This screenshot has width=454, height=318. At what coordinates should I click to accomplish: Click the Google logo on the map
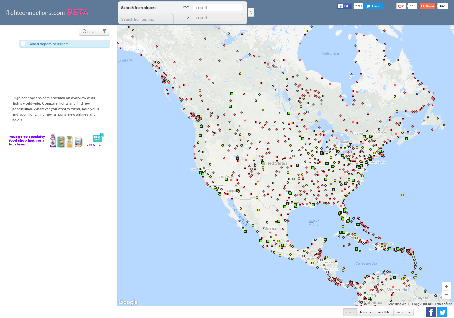[x=128, y=302]
